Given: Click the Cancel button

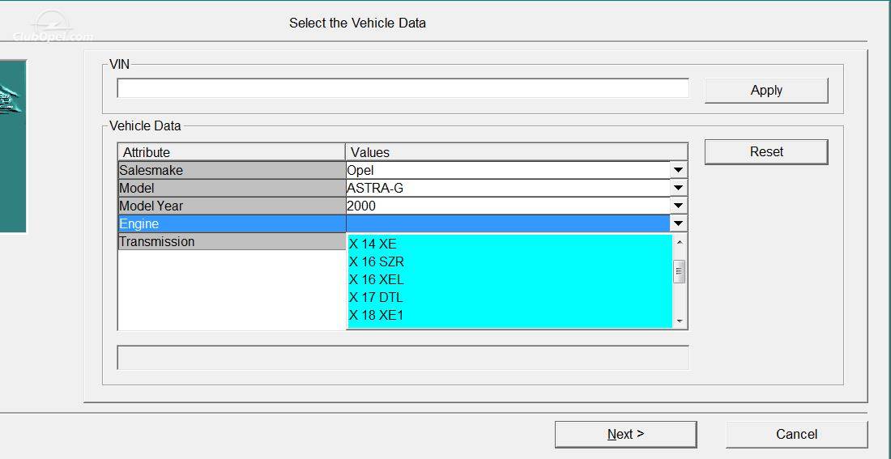Looking at the screenshot, I should pos(796,434).
